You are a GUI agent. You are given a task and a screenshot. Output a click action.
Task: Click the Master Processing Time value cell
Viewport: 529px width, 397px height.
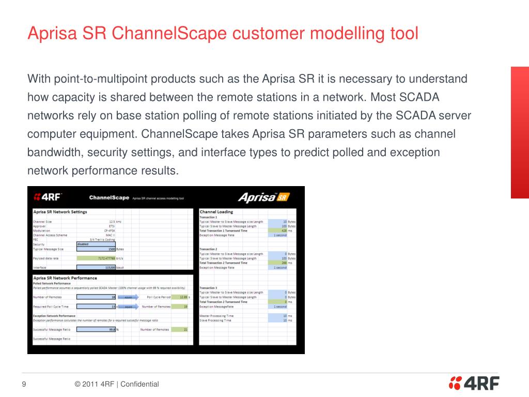(277, 316)
